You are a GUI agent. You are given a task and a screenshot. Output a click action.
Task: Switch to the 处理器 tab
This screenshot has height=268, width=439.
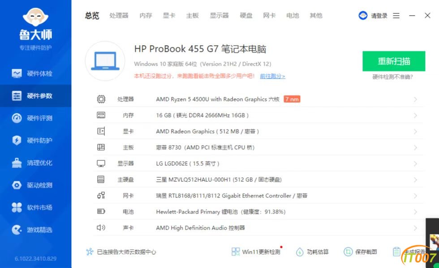[x=119, y=16]
